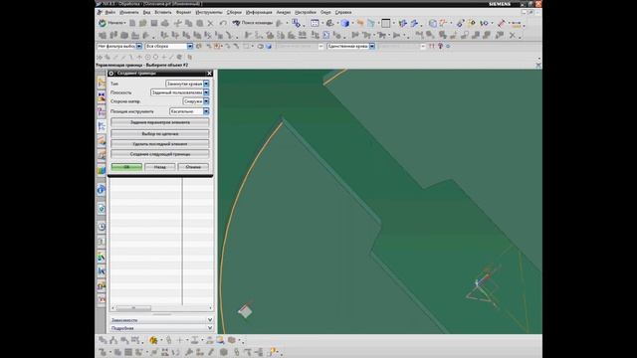Image resolution: width=637 pixels, height=358 pixels.
Task: Open the selection filter dropdown Нет фильтра выбора
Action: [x=119, y=47]
